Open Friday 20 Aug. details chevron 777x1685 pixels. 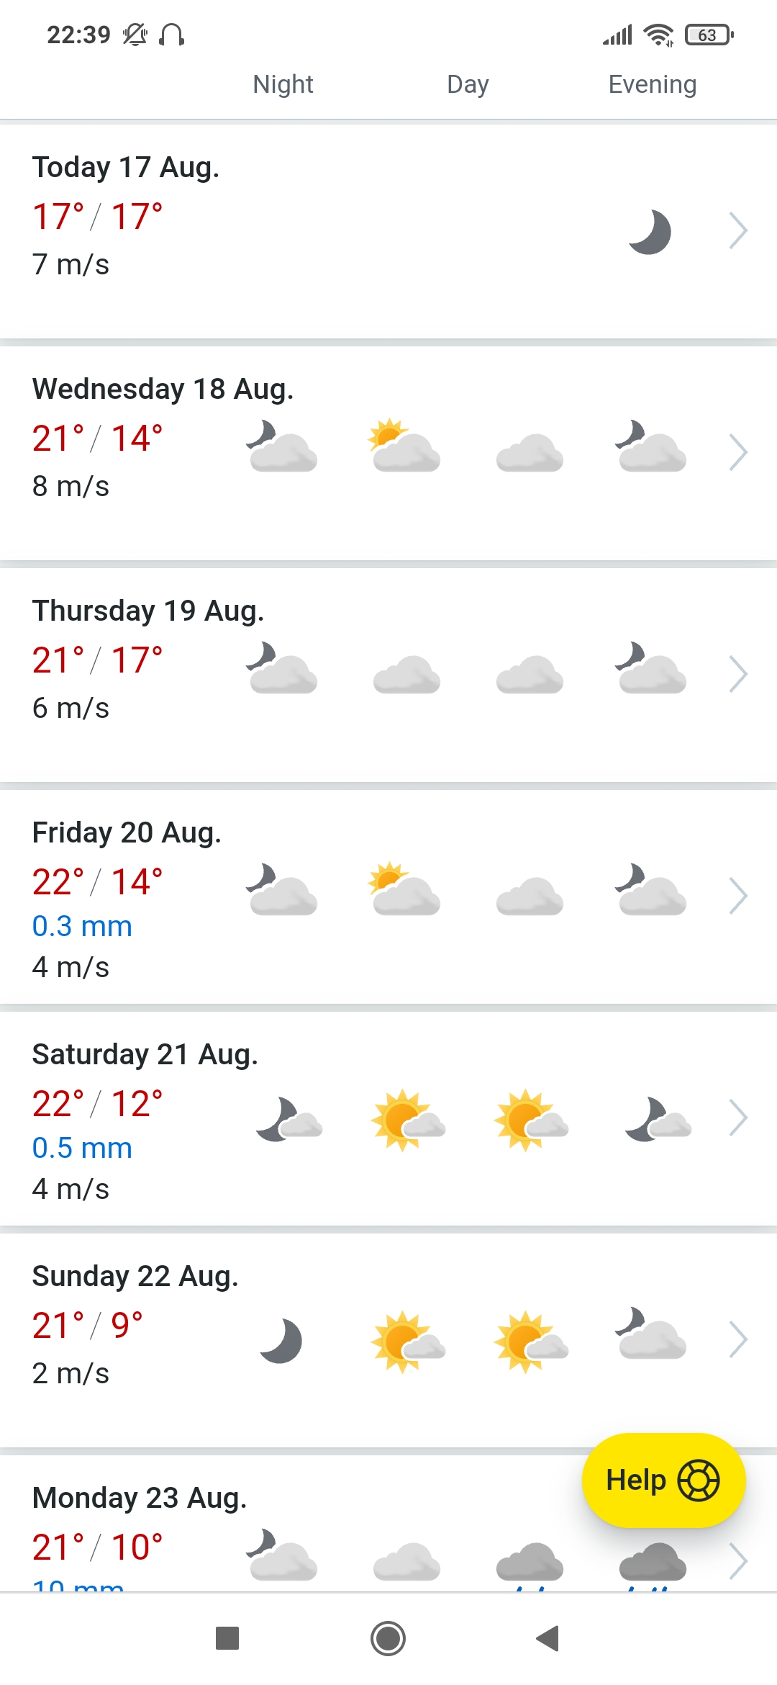pos(738,896)
